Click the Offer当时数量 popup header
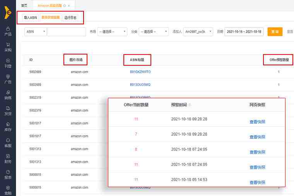This screenshot has width=294, height=196. (x=136, y=105)
